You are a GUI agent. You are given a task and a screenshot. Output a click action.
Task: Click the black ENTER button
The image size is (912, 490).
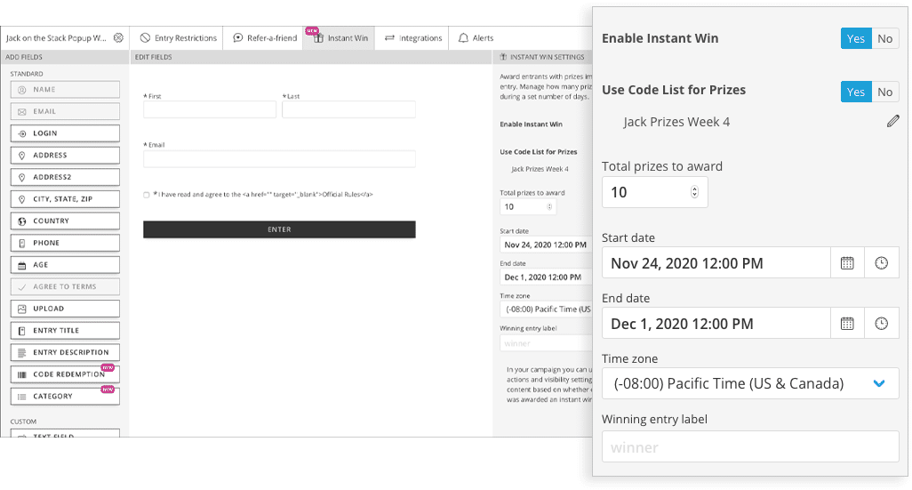279,229
